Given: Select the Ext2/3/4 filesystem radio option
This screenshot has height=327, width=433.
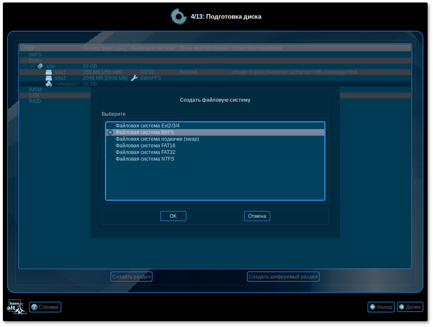Looking at the screenshot, I should click(110, 126).
